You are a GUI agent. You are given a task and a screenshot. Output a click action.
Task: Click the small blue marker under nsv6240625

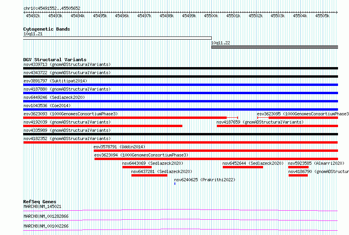[175, 184]
